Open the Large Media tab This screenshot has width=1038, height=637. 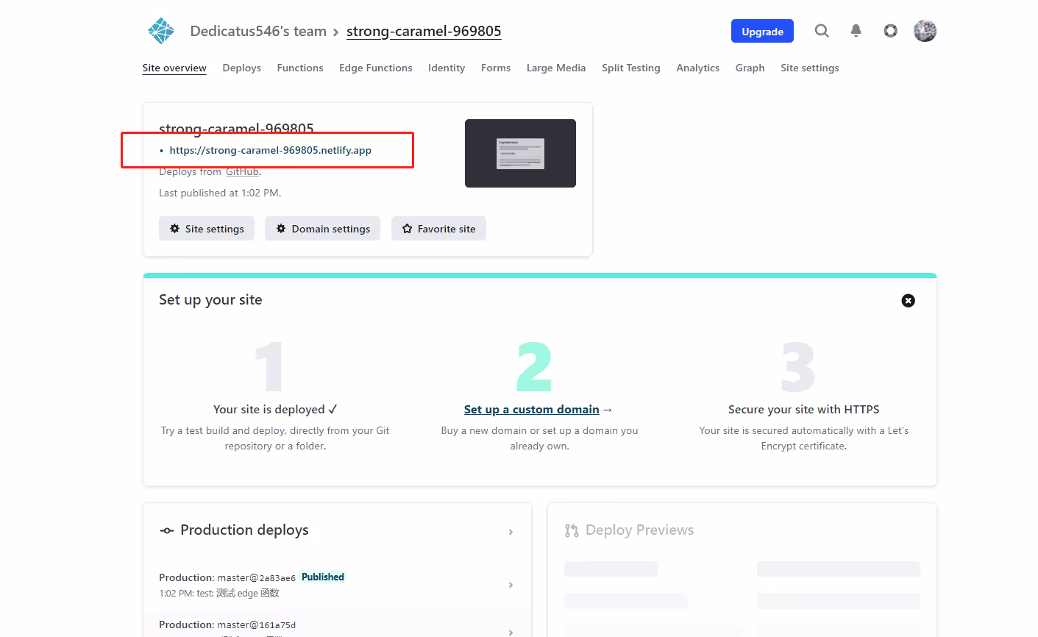(x=556, y=68)
